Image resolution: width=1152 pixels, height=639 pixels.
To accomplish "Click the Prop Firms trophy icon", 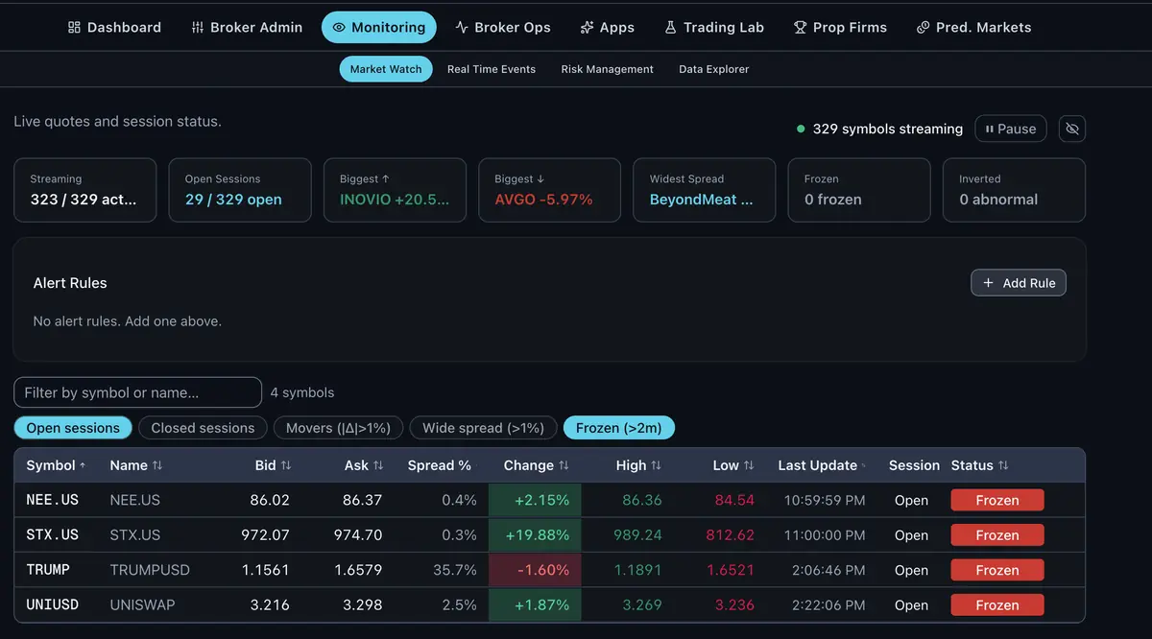I will coord(800,28).
